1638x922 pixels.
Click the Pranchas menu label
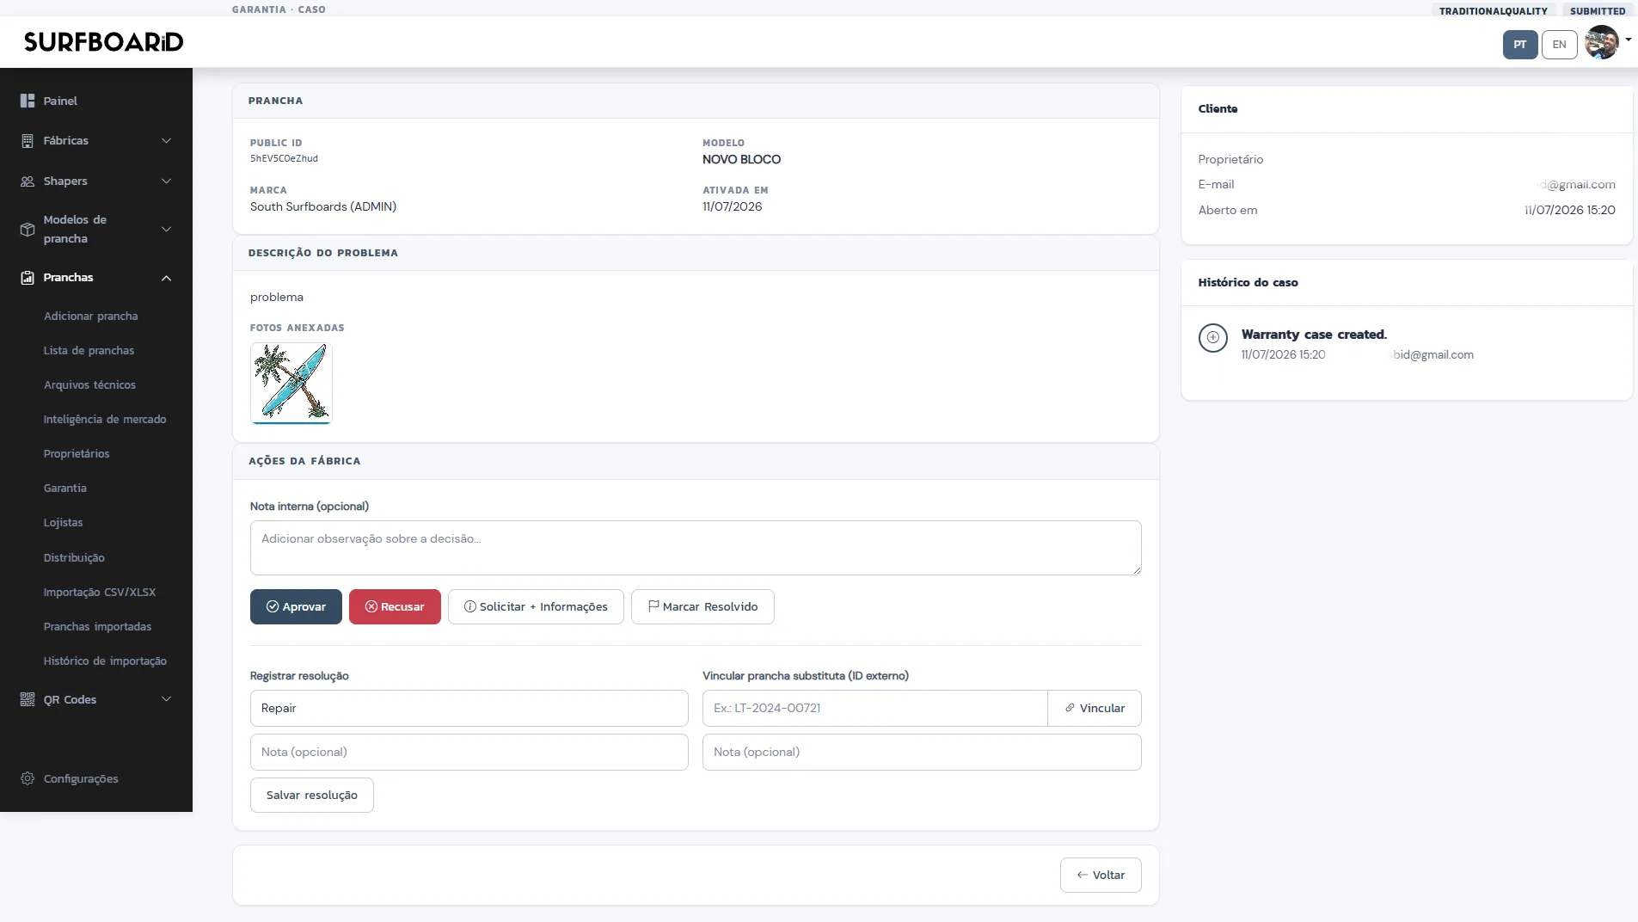(x=68, y=277)
